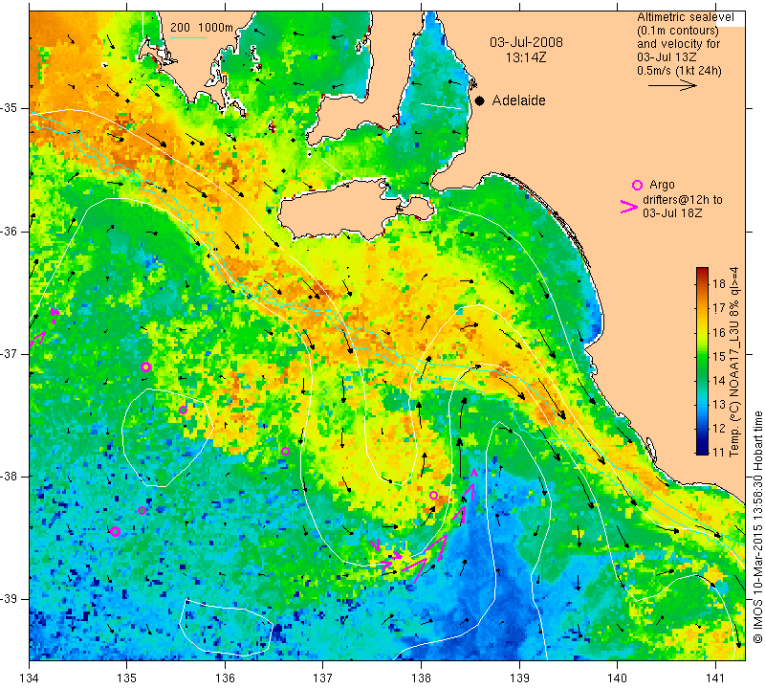Screen dimensions: 765x689
Task: Click the '(0.1m contours)' legend text
Action: tap(678, 31)
